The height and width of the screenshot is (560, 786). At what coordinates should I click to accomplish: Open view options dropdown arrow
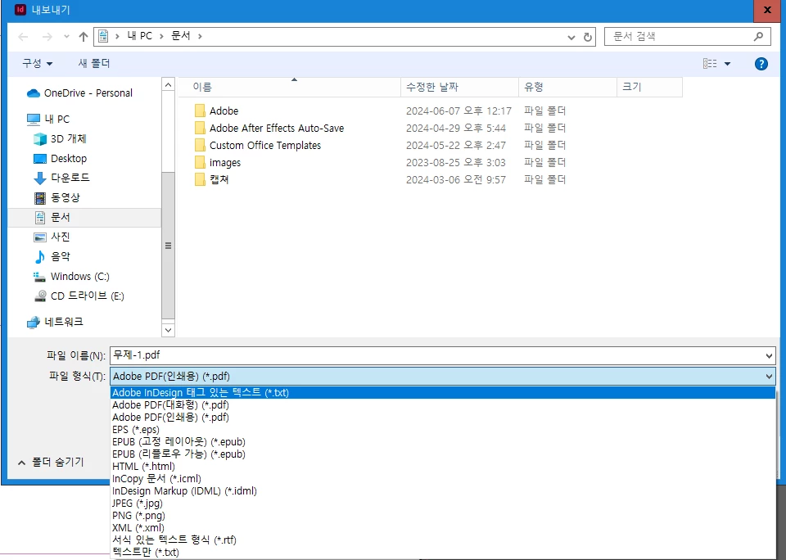(x=727, y=64)
